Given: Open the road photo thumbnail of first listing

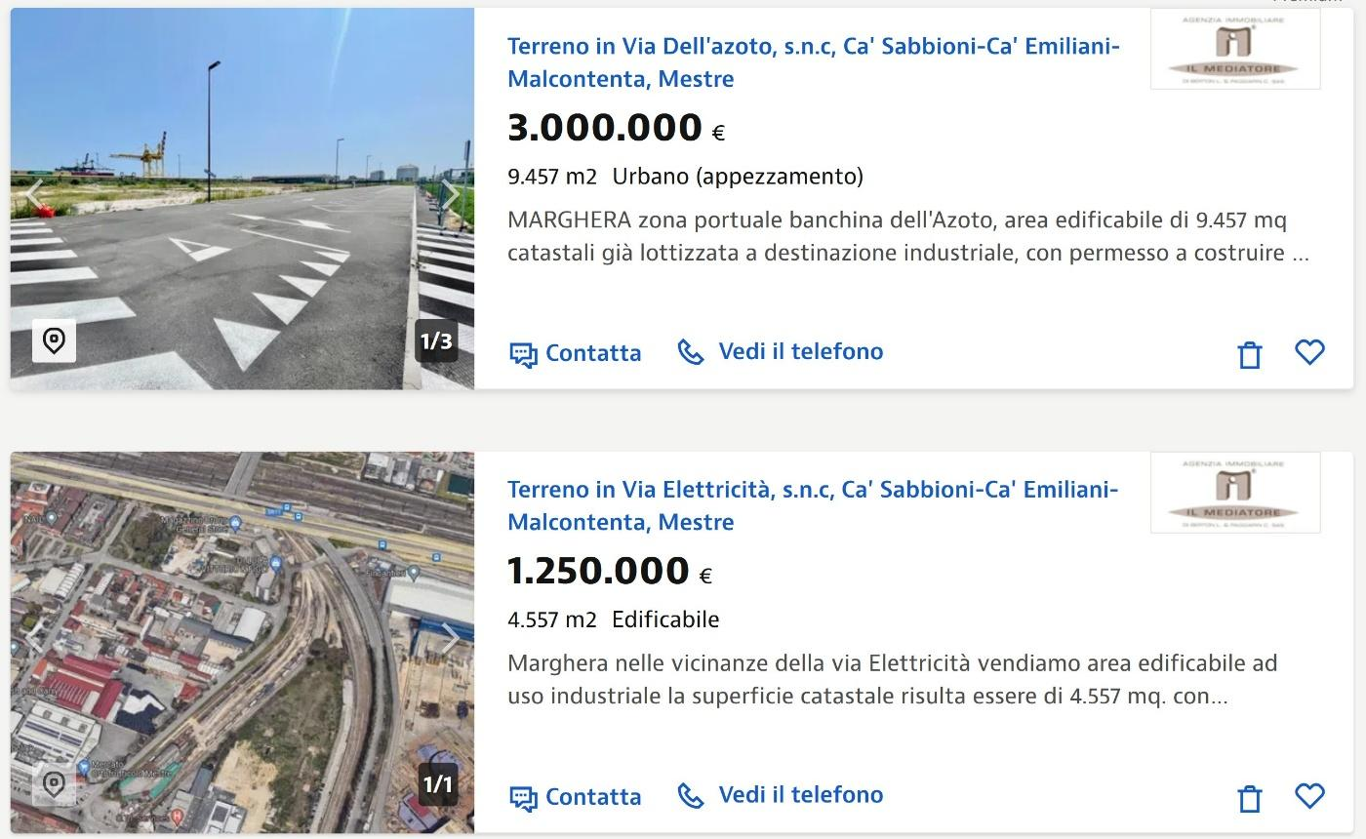Looking at the screenshot, I should [x=242, y=199].
